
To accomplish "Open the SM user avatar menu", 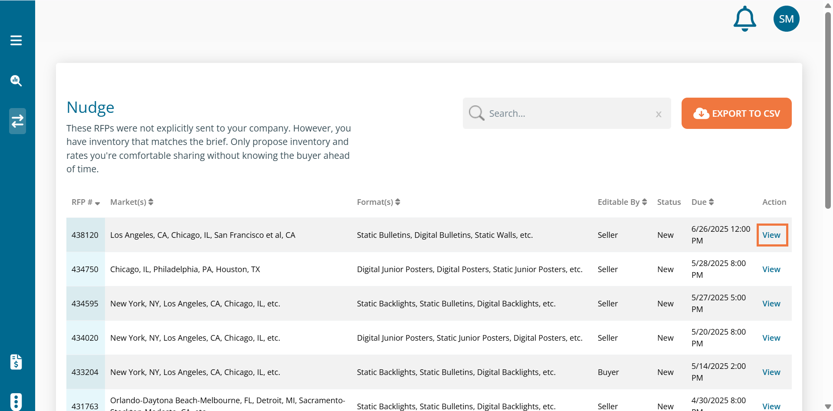I will point(786,19).
